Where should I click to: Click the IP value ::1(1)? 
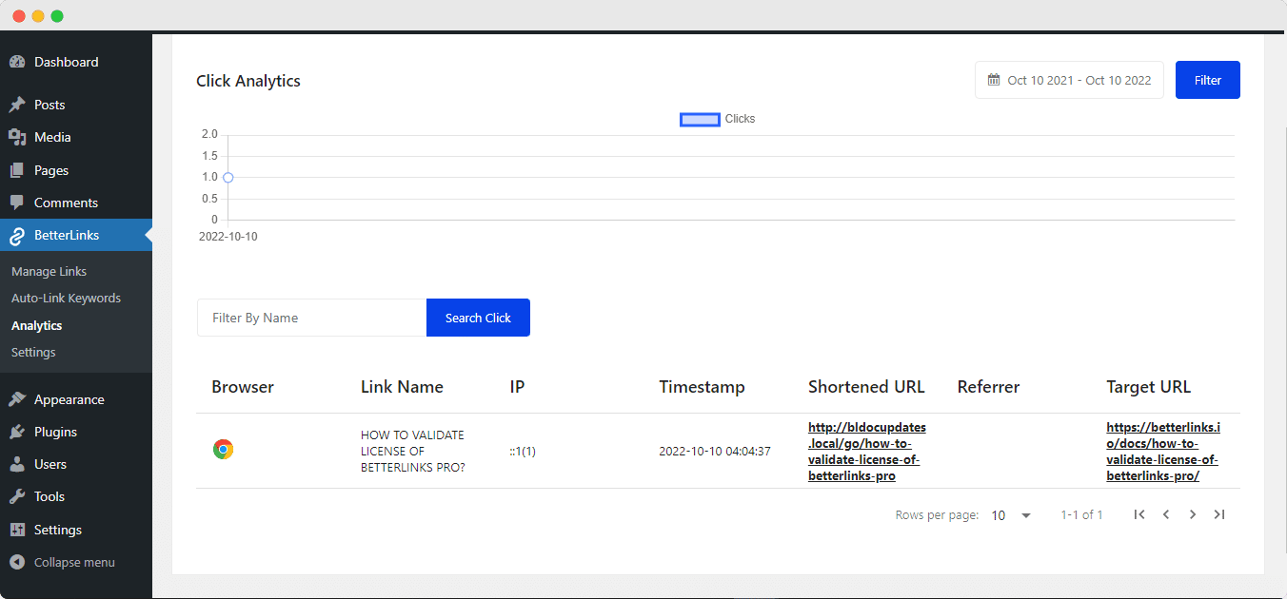(523, 452)
